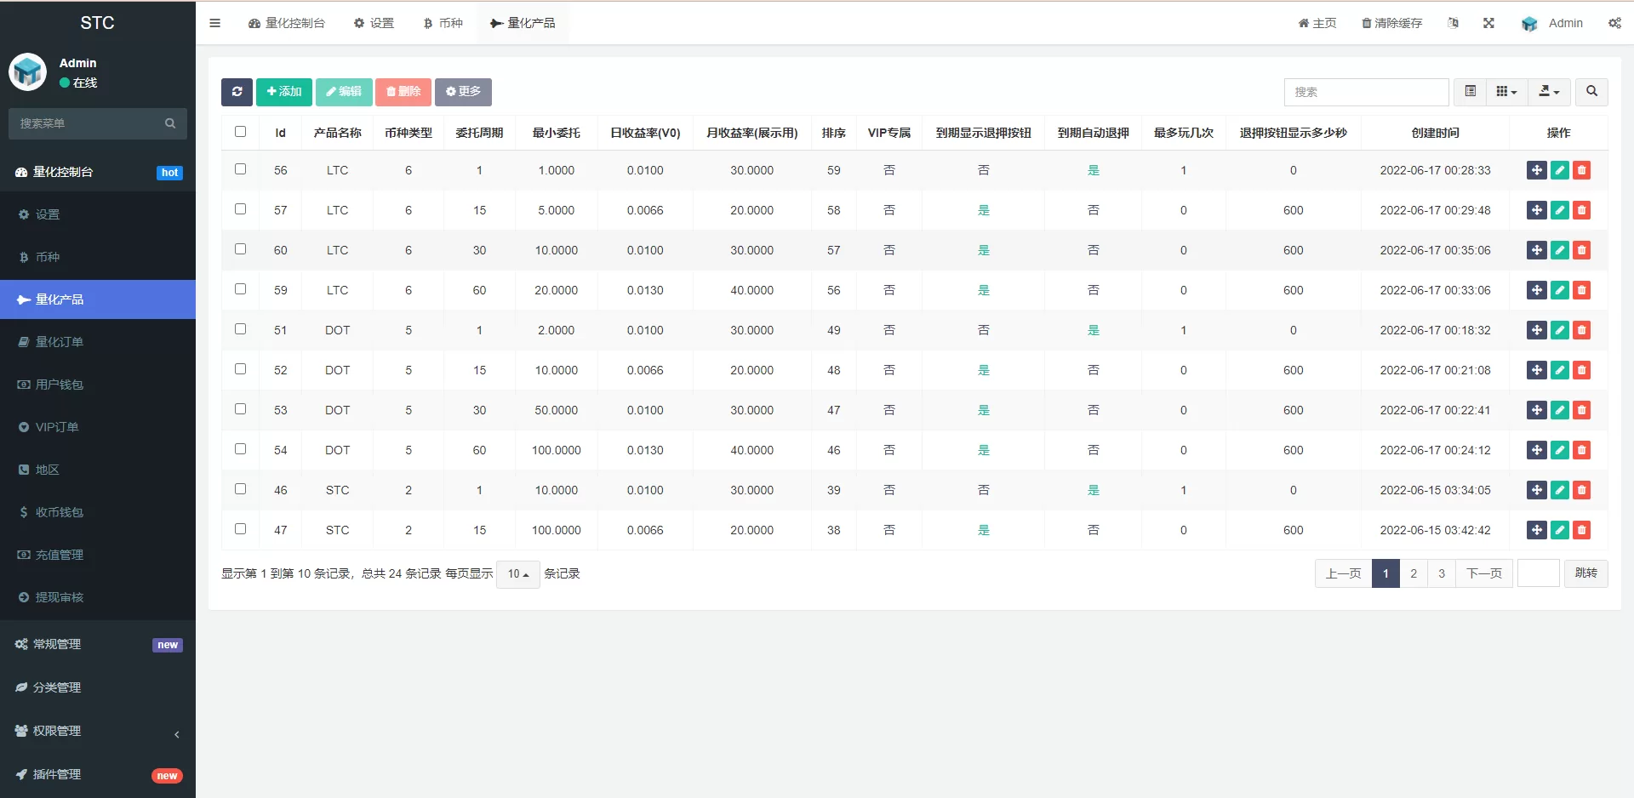Check the select-all checkbox in table header
Screen dimensions: 1634x798
click(240, 132)
